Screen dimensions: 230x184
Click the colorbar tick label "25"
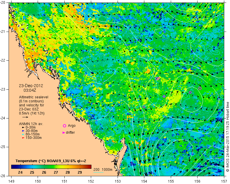point(32,172)
